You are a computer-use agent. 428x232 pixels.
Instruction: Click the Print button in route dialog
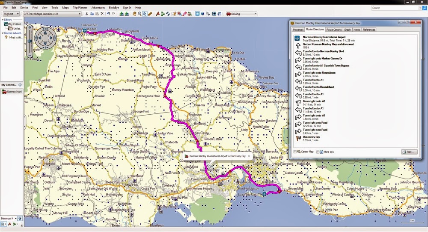click(x=409, y=152)
